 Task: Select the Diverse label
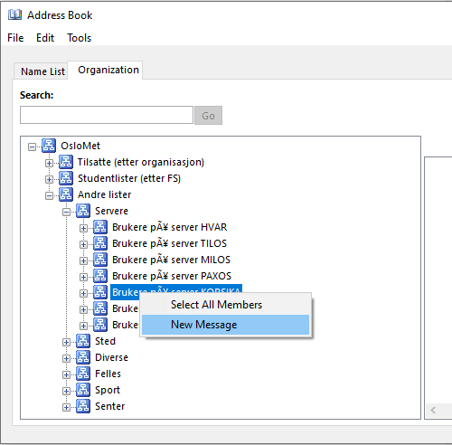[x=111, y=357]
